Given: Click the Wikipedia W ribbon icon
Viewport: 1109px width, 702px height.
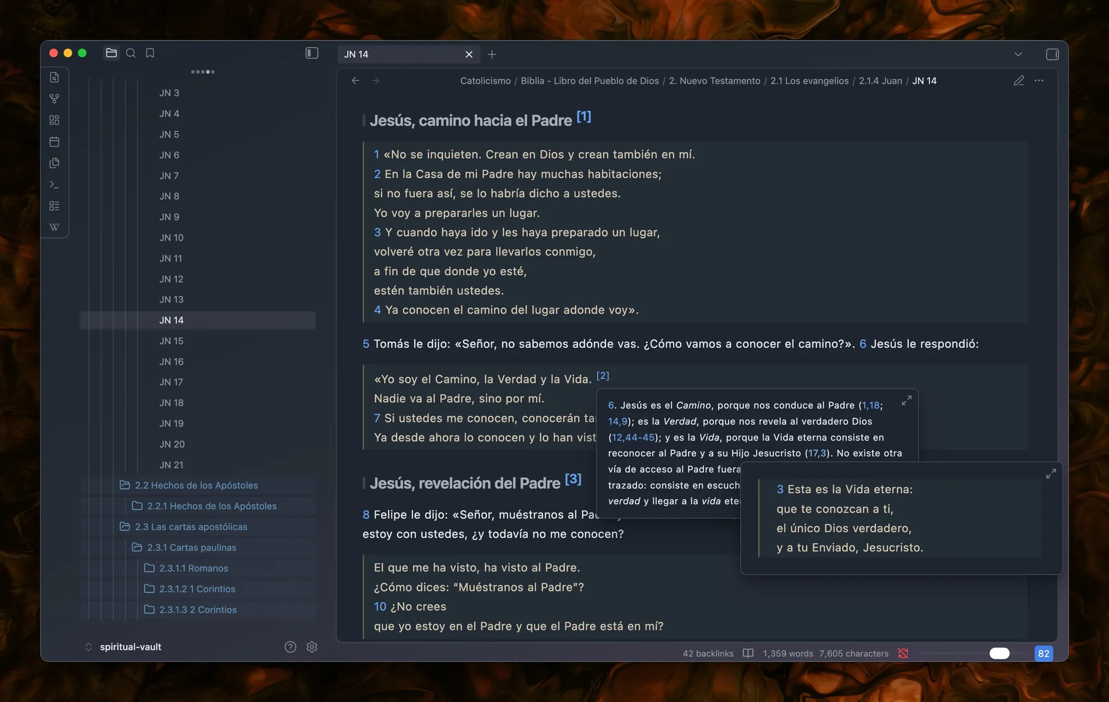Looking at the screenshot, I should [x=54, y=227].
